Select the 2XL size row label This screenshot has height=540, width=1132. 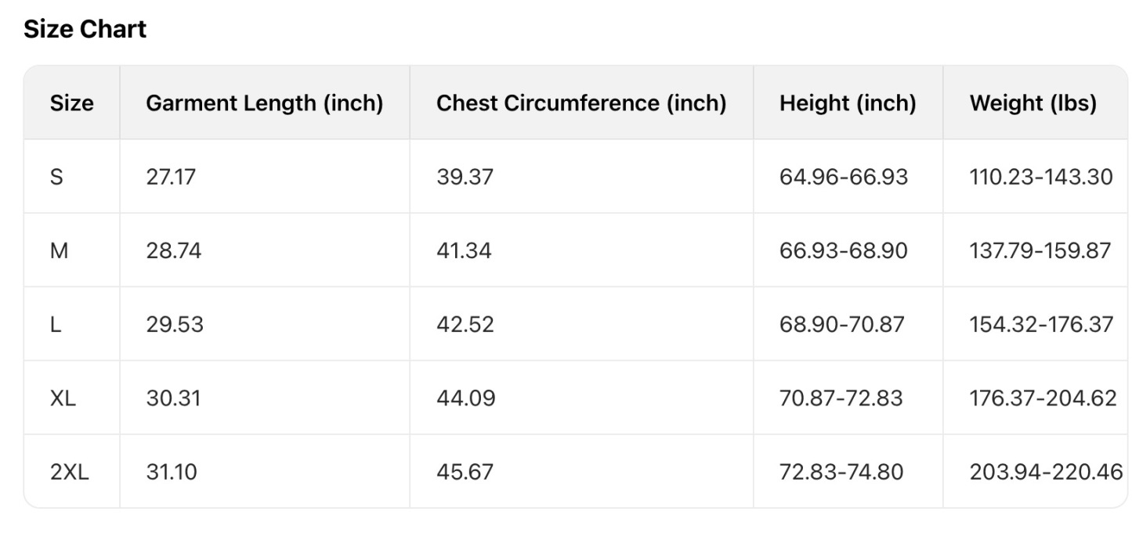click(x=70, y=472)
